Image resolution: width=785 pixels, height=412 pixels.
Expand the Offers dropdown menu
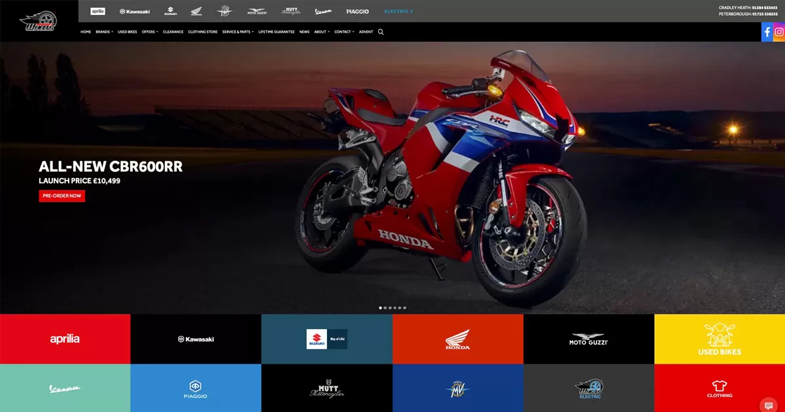[x=150, y=32]
